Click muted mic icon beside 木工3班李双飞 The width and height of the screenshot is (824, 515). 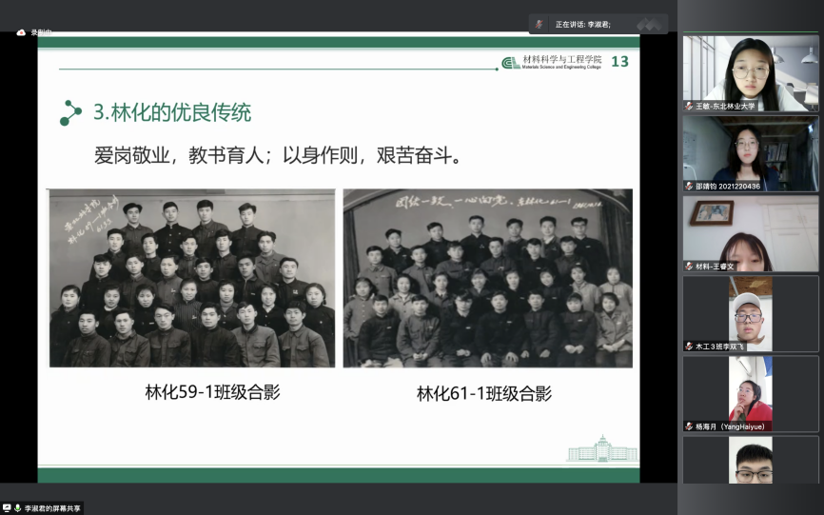click(x=689, y=346)
